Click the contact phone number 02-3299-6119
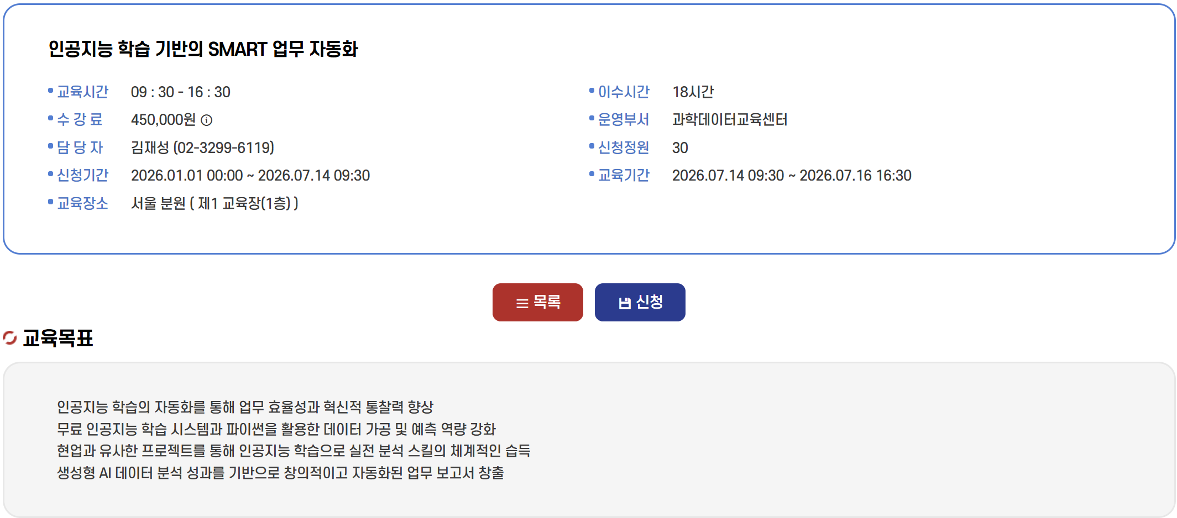 (223, 147)
